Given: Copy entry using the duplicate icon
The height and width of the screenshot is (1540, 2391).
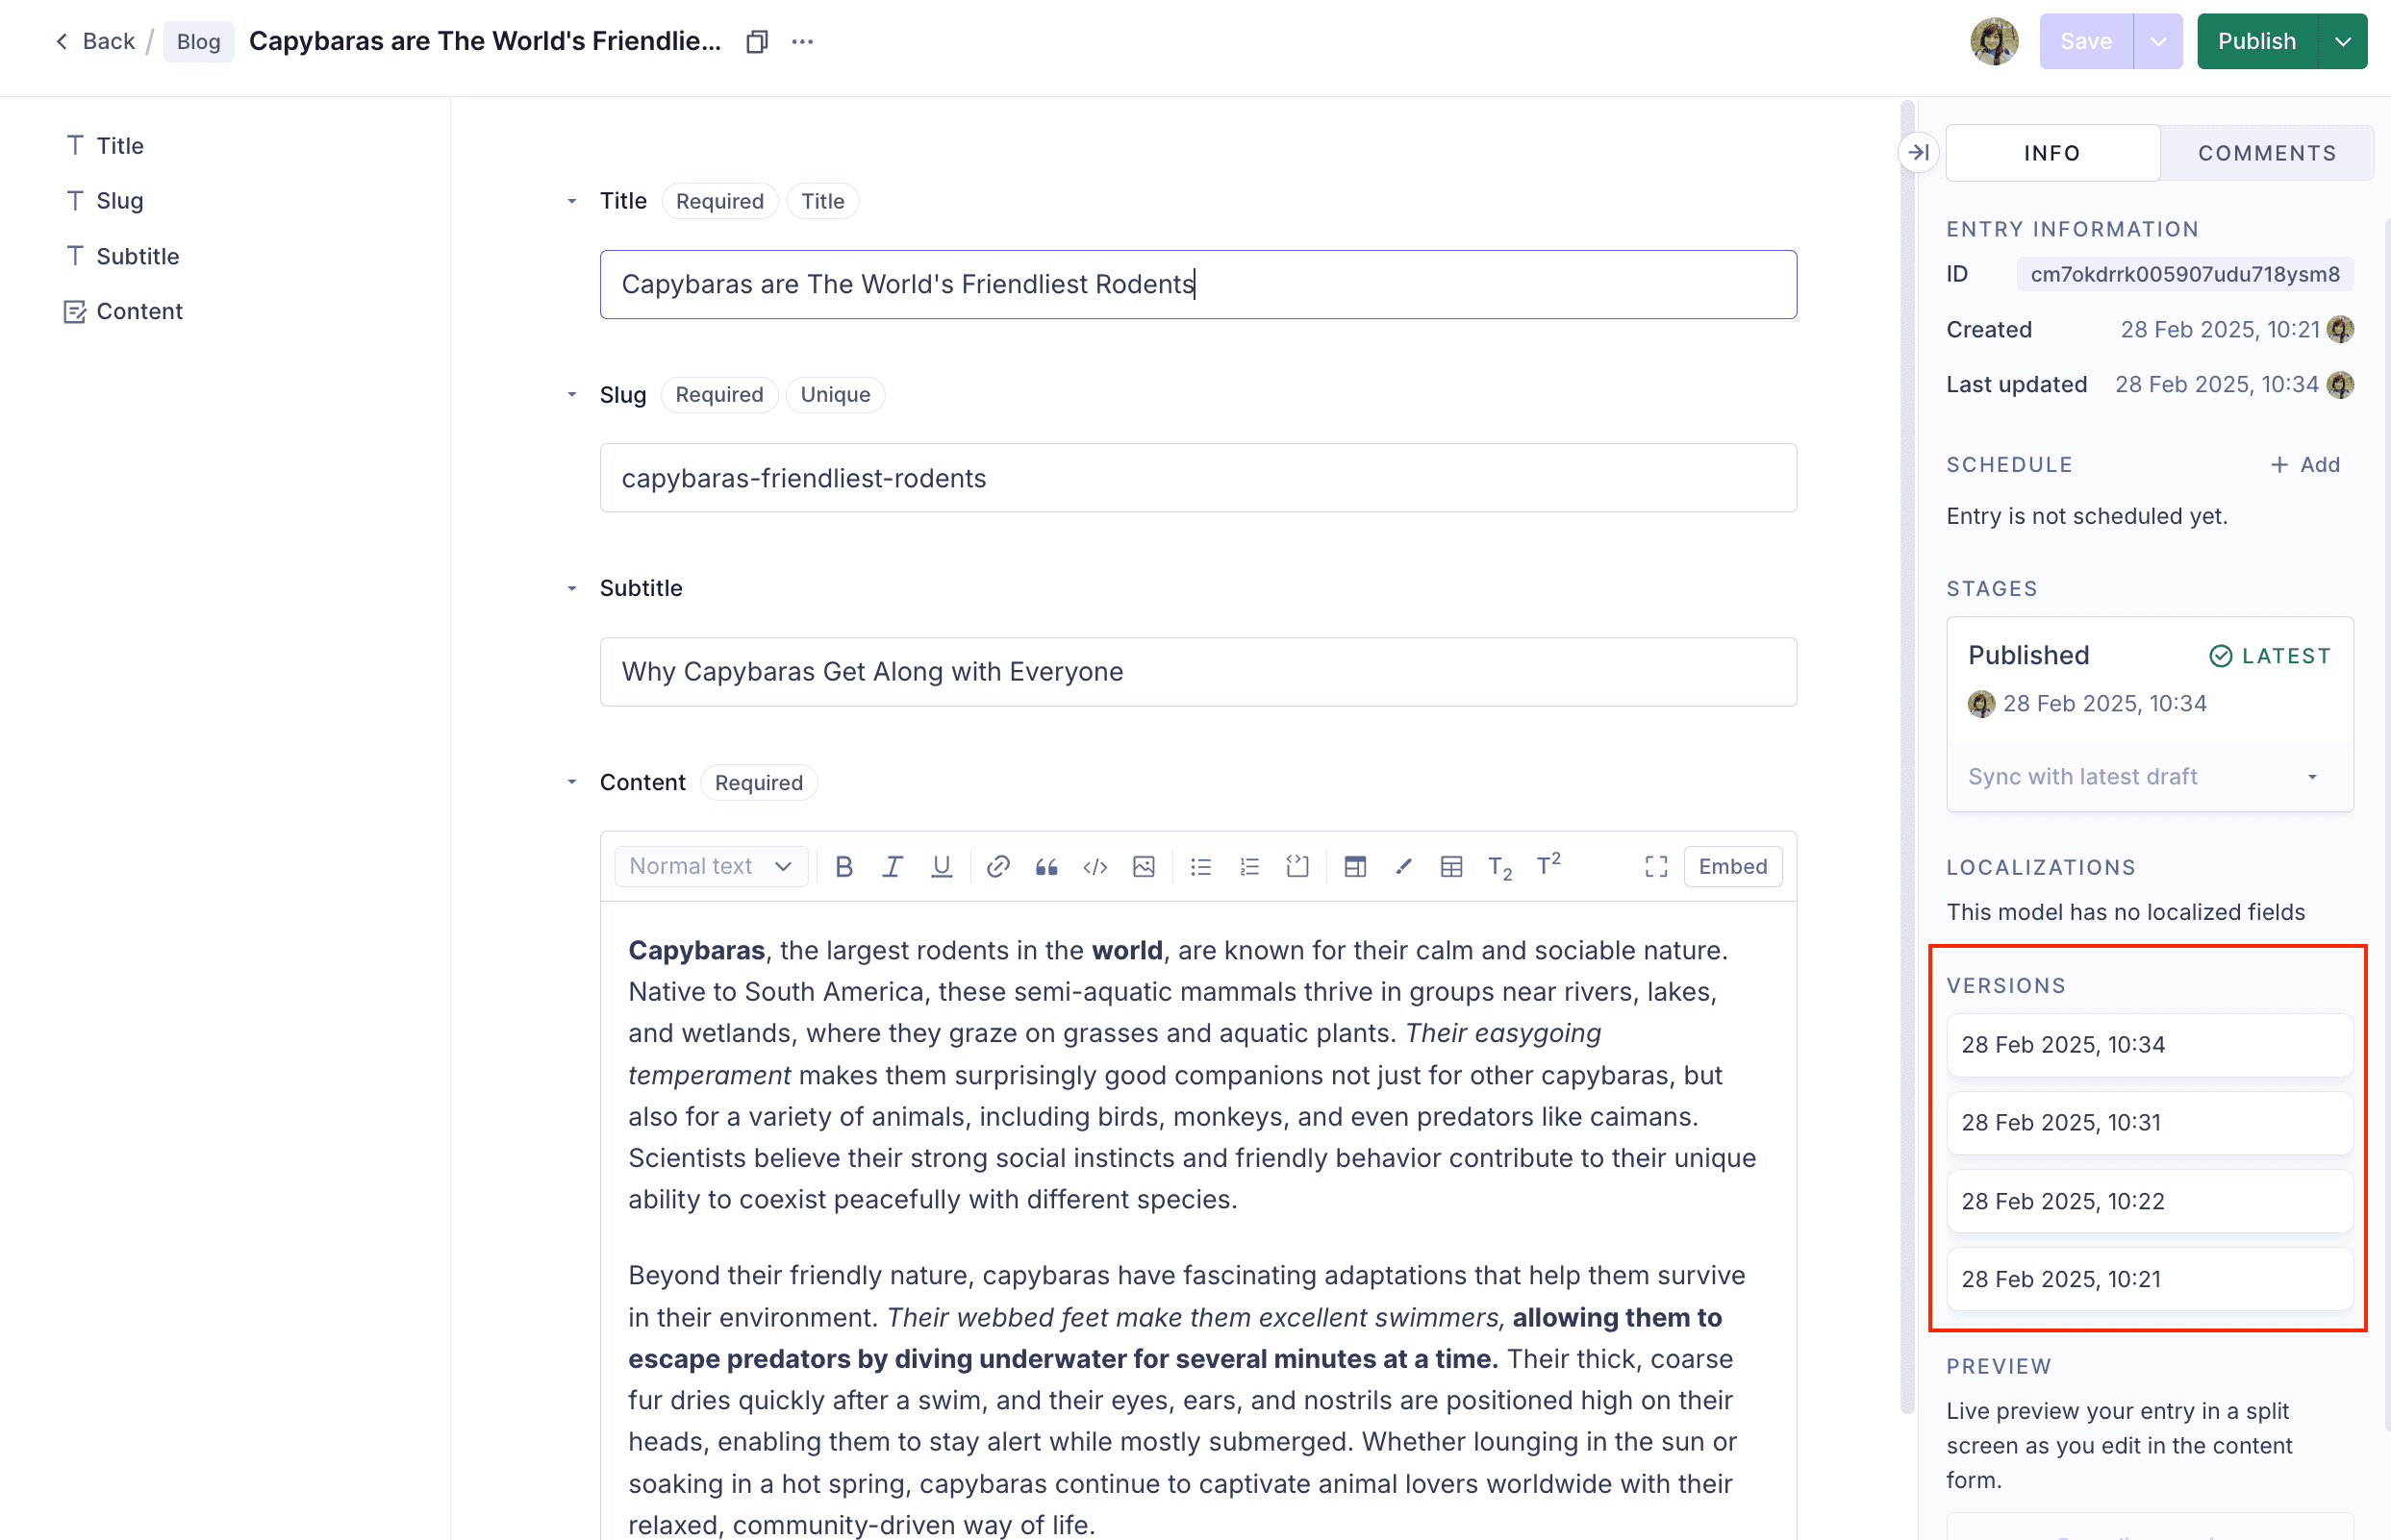Looking at the screenshot, I should (757, 41).
